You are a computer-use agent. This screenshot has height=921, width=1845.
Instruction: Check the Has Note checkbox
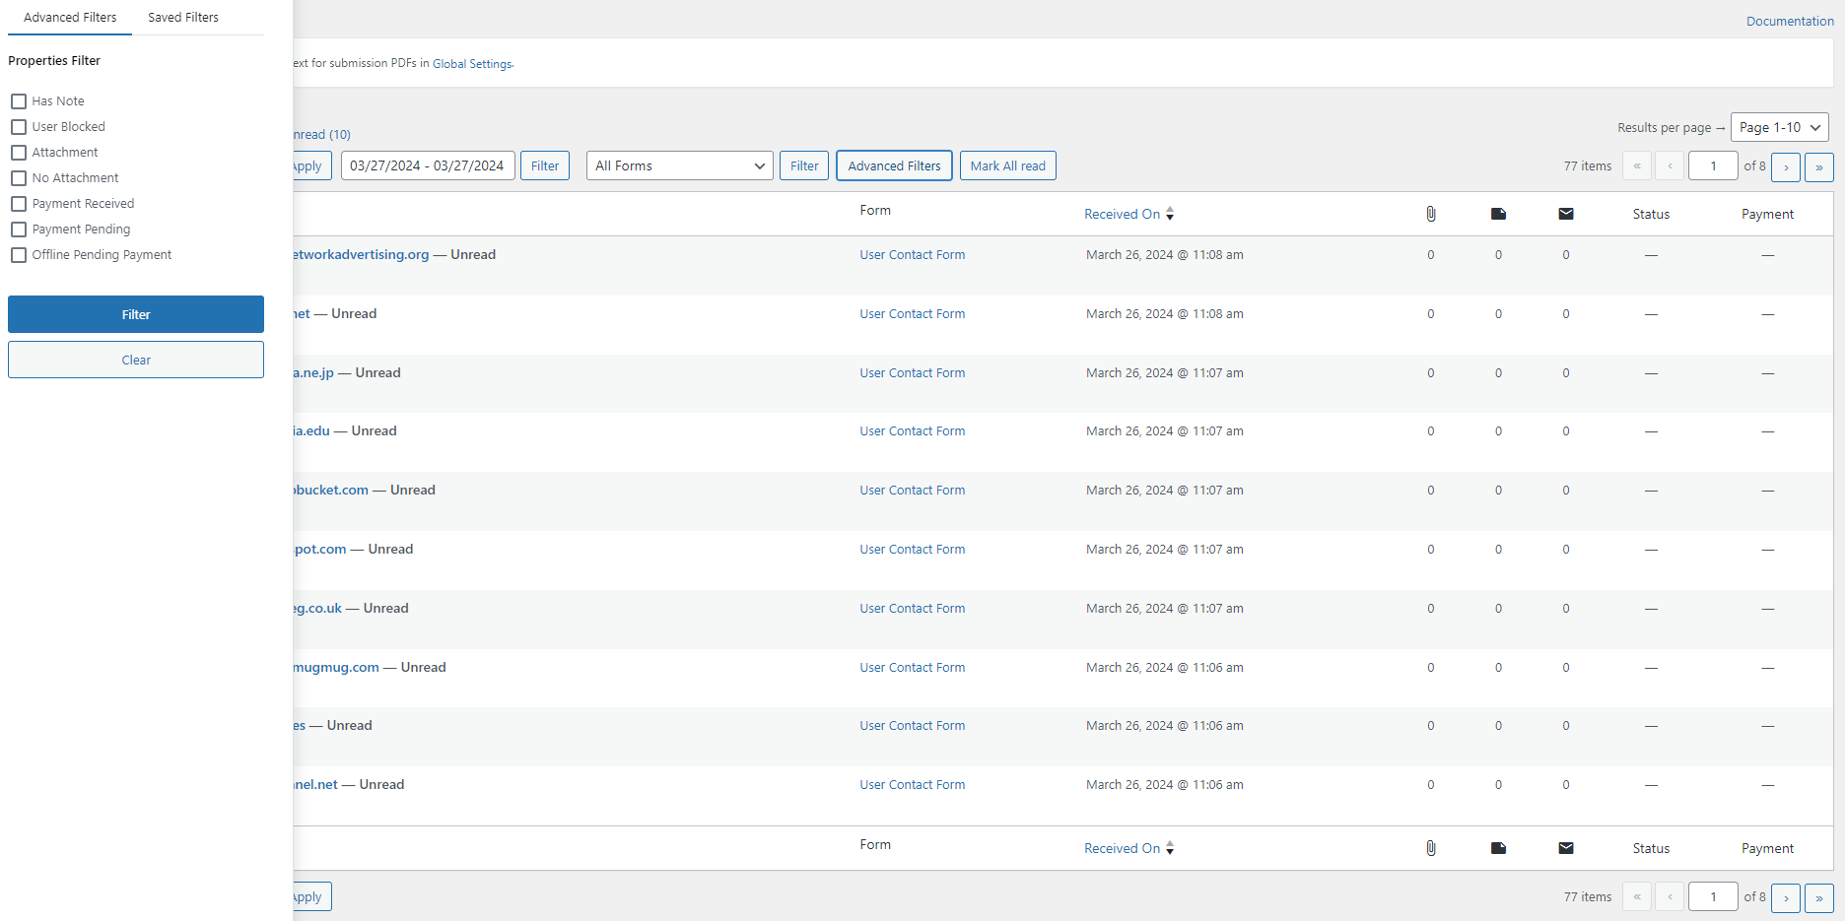tap(19, 101)
